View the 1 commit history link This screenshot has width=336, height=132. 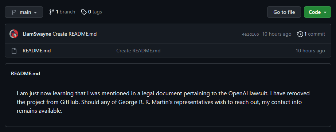(311, 34)
